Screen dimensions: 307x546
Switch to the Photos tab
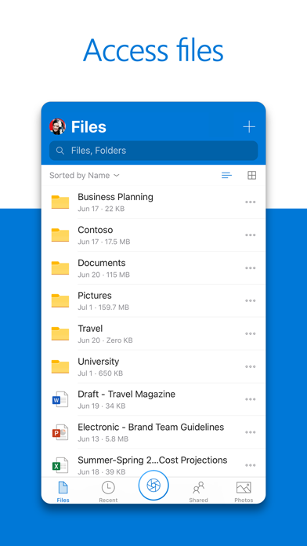point(244,492)
